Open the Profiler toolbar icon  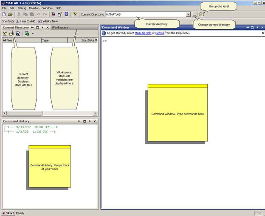pyautogui.click(x=66, y=14)
